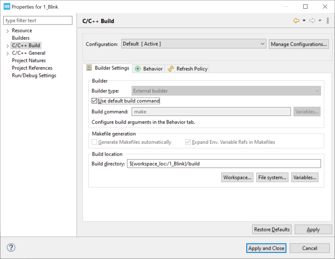Open forward history dropdown arrow
This screenshot has height=259, width=335.
320,21
